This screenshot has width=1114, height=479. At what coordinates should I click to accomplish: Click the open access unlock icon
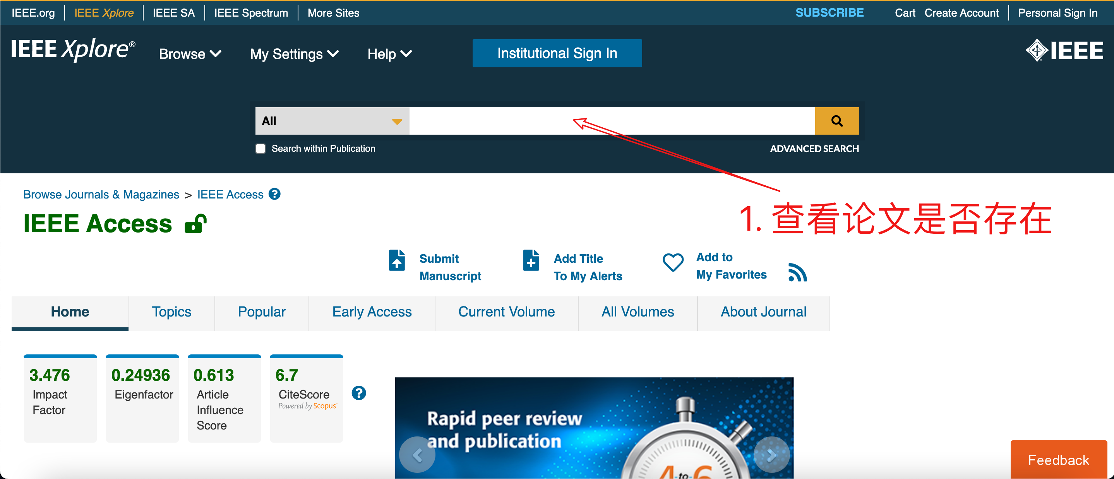196,224
